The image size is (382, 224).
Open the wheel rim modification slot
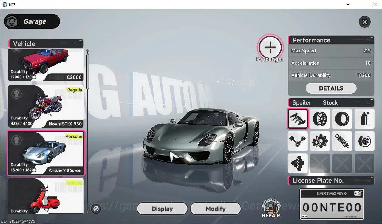(320, 119)
